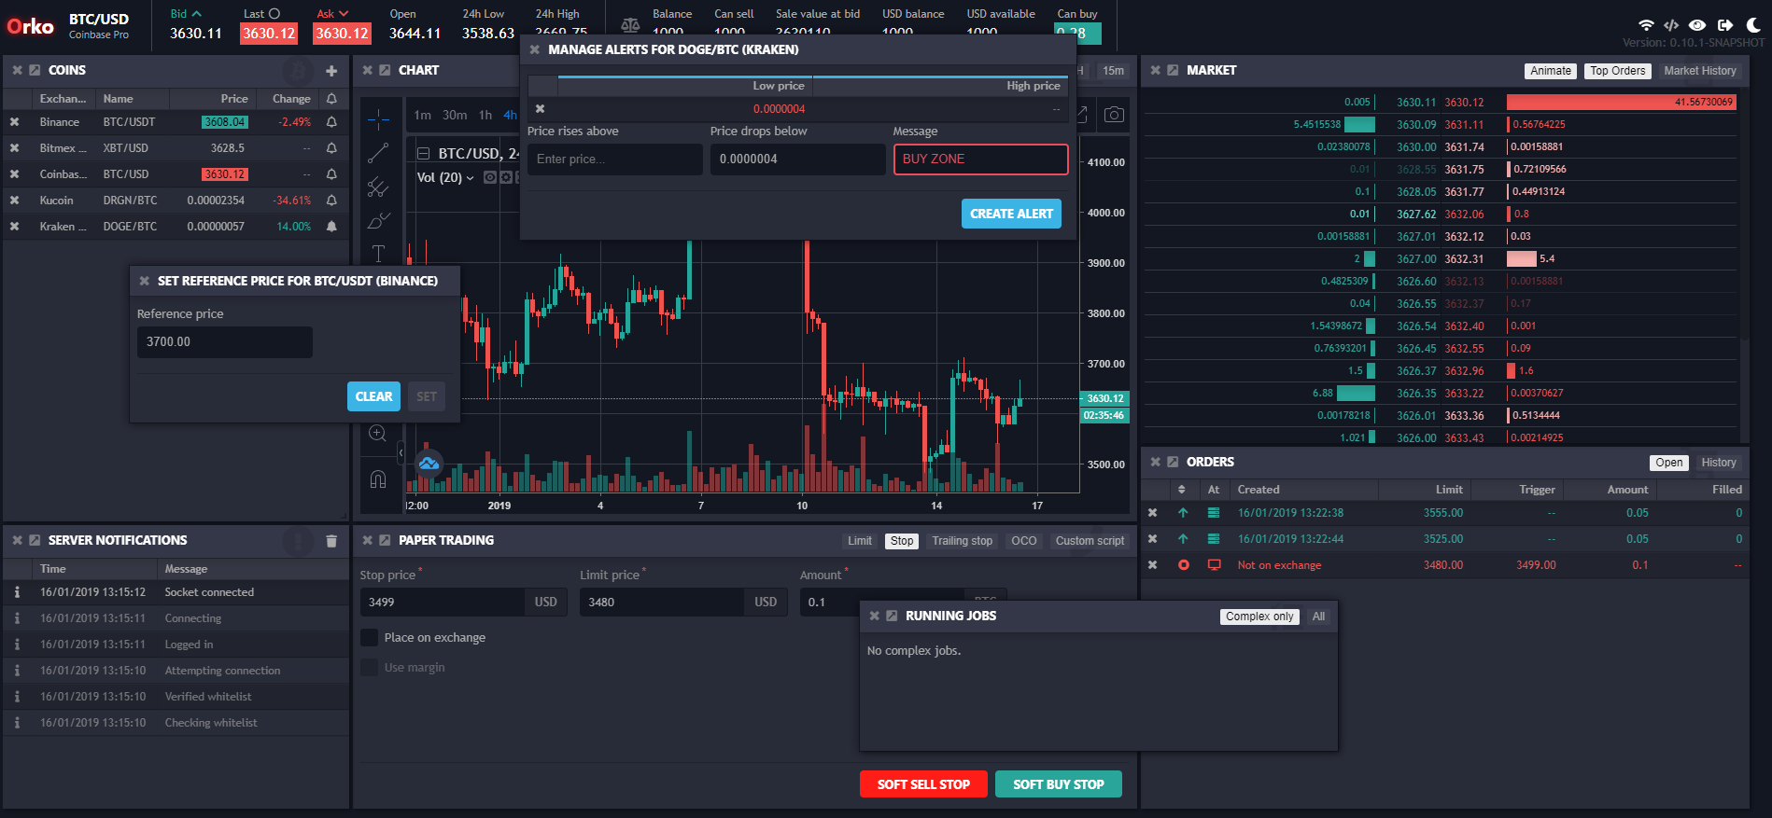Toggle Complex only filter in Running Jobs
Viewport: 1772px width, 818px height.
(1259, 617)
